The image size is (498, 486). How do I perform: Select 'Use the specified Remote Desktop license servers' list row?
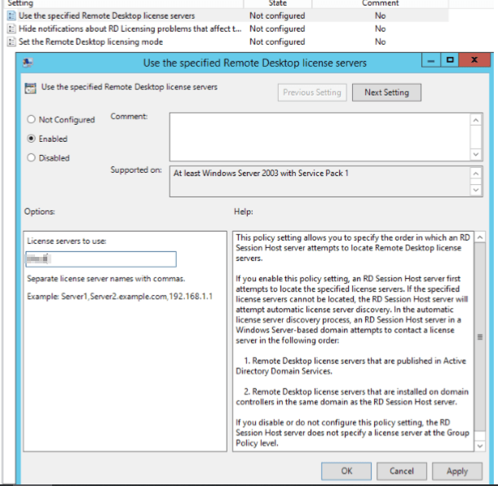pos(227,15)
